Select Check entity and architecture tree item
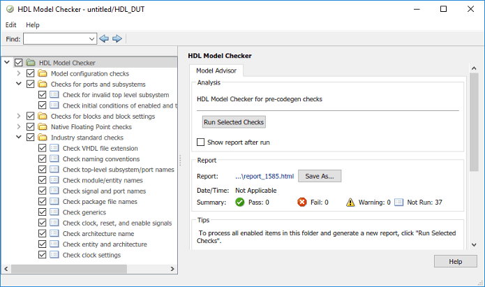Viewport: 485px width, 287px height. (105, 244)
